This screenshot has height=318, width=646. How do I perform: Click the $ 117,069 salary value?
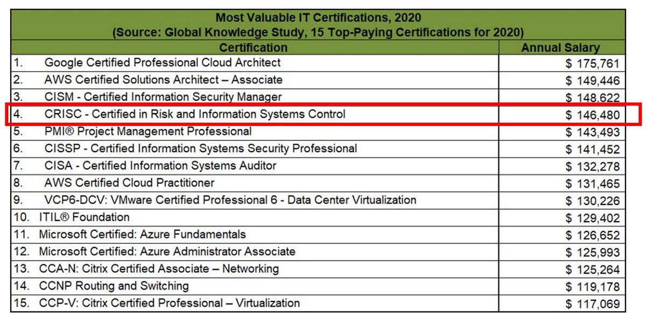[x=593, y=305]
